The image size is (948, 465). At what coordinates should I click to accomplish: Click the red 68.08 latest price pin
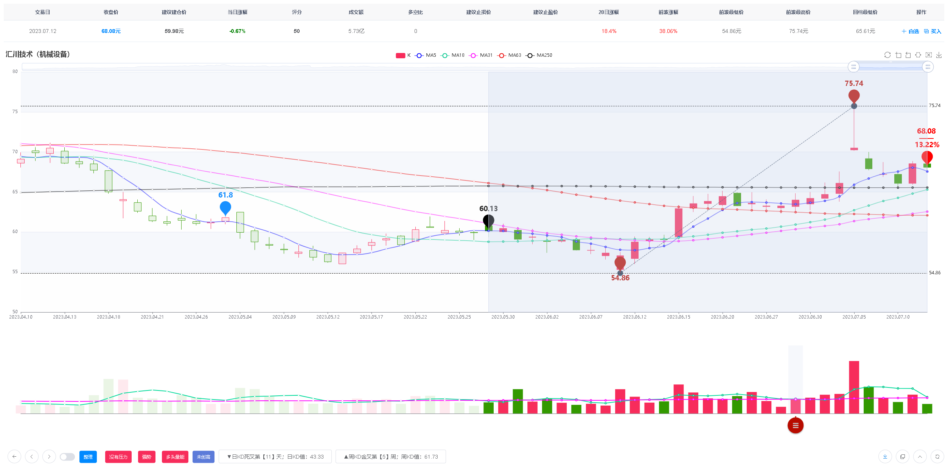[927, 157]
